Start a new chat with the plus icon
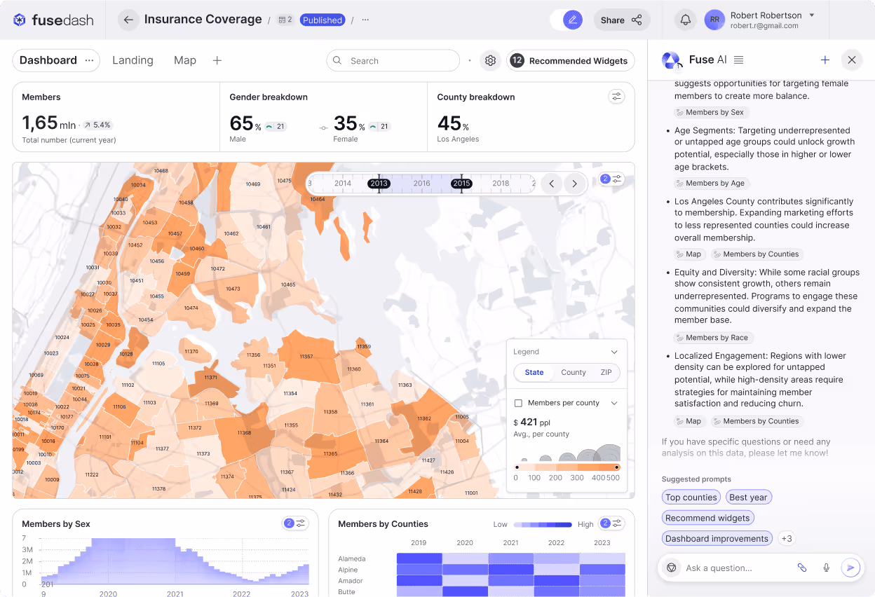Screen dimensions: 875x597 coord(825,60)
